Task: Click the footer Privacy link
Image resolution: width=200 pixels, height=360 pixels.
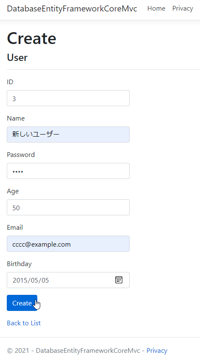Action: [x=157, y=351]
